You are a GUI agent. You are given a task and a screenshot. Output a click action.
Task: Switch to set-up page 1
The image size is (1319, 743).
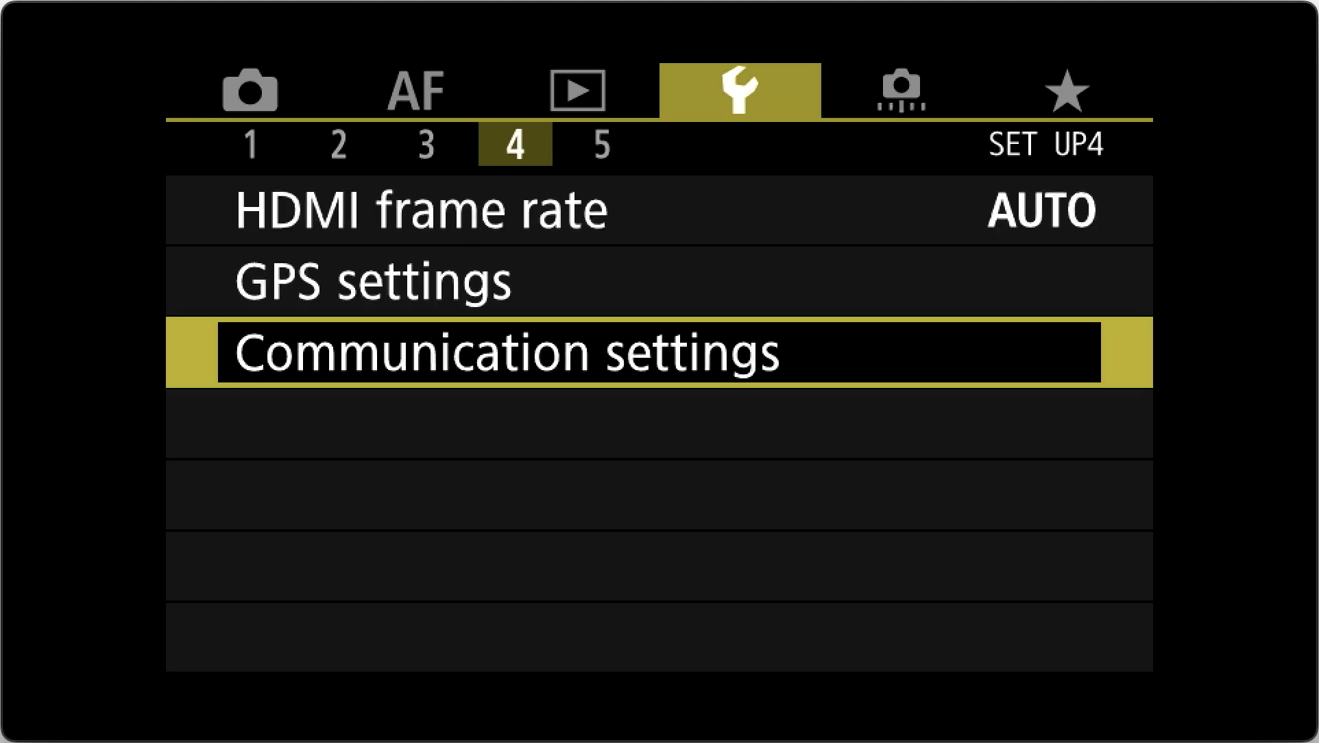click(251, 145)
